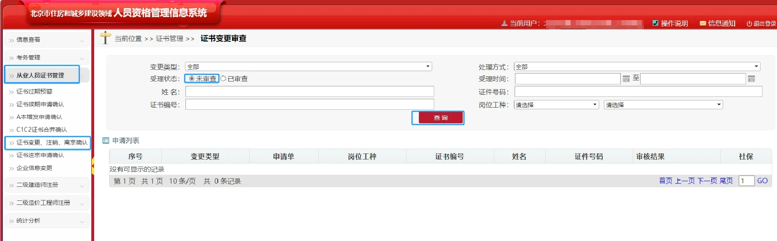
Task: Click the 证书变更审查 page title
Action: click(x=223, y=38)
